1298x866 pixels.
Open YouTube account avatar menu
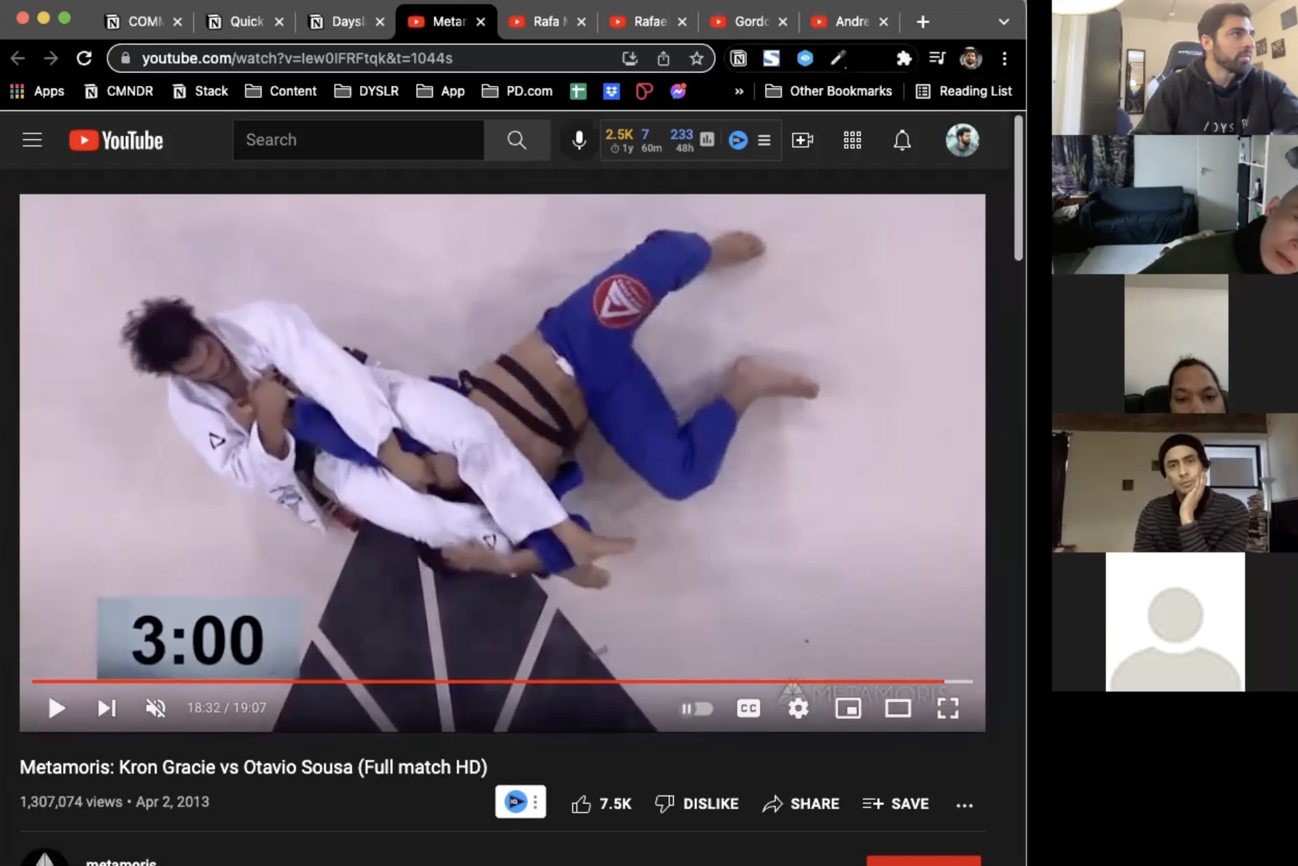[x=962, y=140]
